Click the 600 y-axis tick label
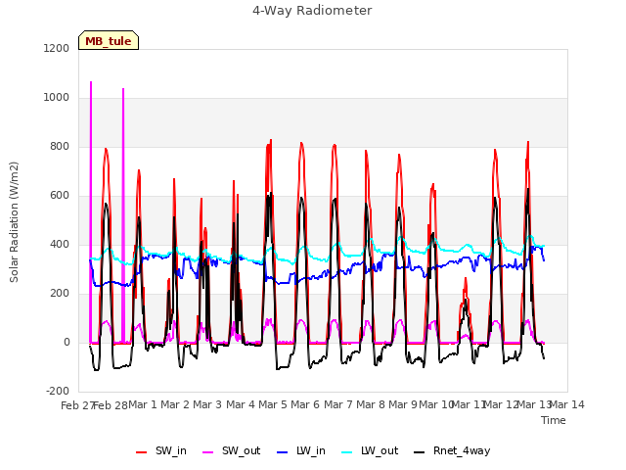Screen dimensions: 626x470 tap(60, 196)
